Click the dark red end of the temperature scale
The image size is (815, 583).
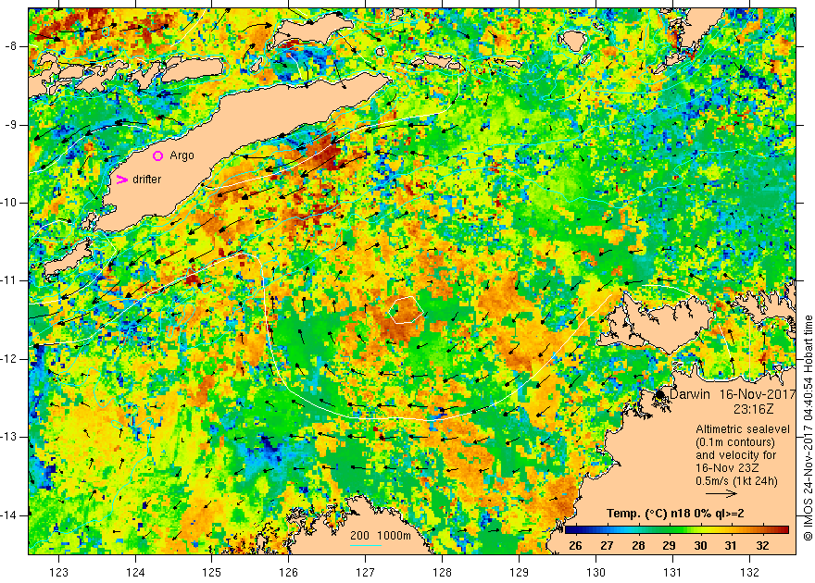point(784,529)
